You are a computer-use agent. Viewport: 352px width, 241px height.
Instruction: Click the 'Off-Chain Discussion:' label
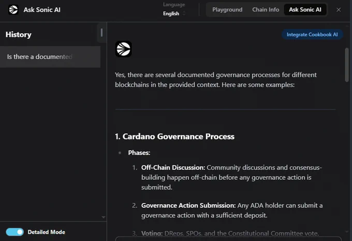pyautogui.click(x=173, y=167)
